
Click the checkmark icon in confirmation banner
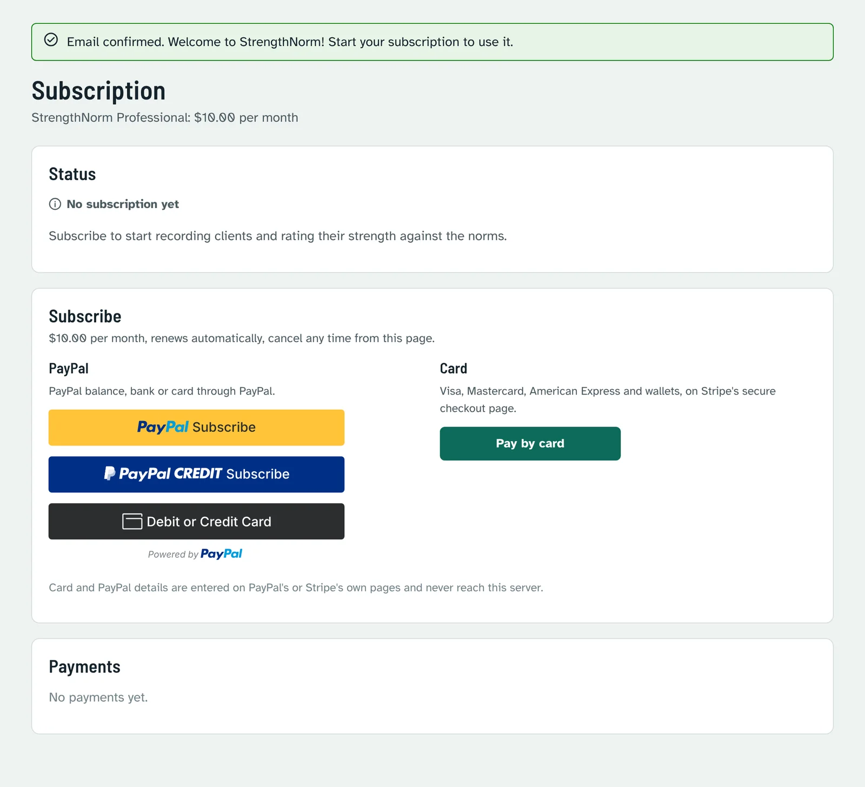[x=51, y=40]
